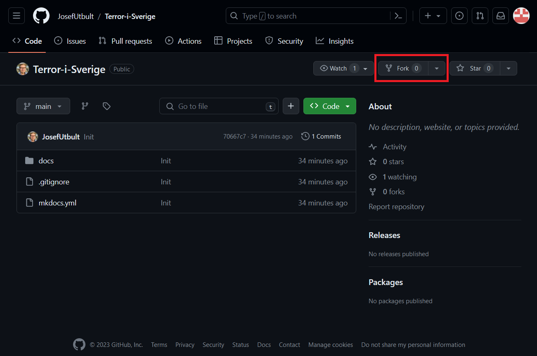This screenshot has width=537, height=356.
Task: Click the JosefUtbult avatar in commit row
Action: 33,137
